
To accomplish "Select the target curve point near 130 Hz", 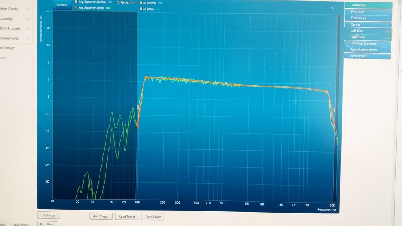I will (146, 77).
